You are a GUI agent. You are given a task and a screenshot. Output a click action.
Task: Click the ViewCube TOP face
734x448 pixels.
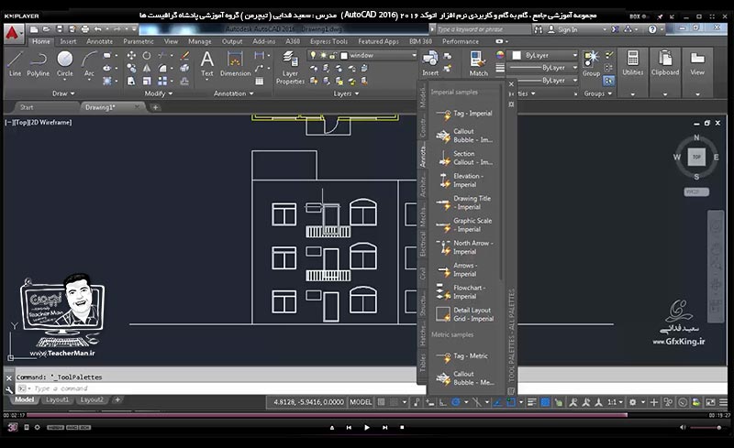[x=696, y=158]
